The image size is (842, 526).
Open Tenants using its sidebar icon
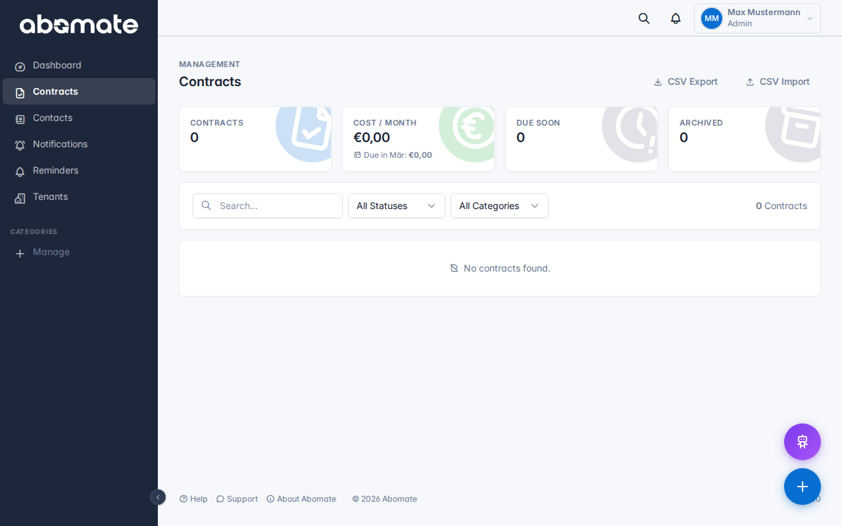(x=19, y=197)
